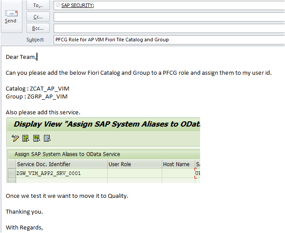Click the empty Host Name cell of ZGW_VIM_APP2_SRV_0001
The width and height of the screenshot is (285, 233).
pyautogui.click(x=178, y=173)
